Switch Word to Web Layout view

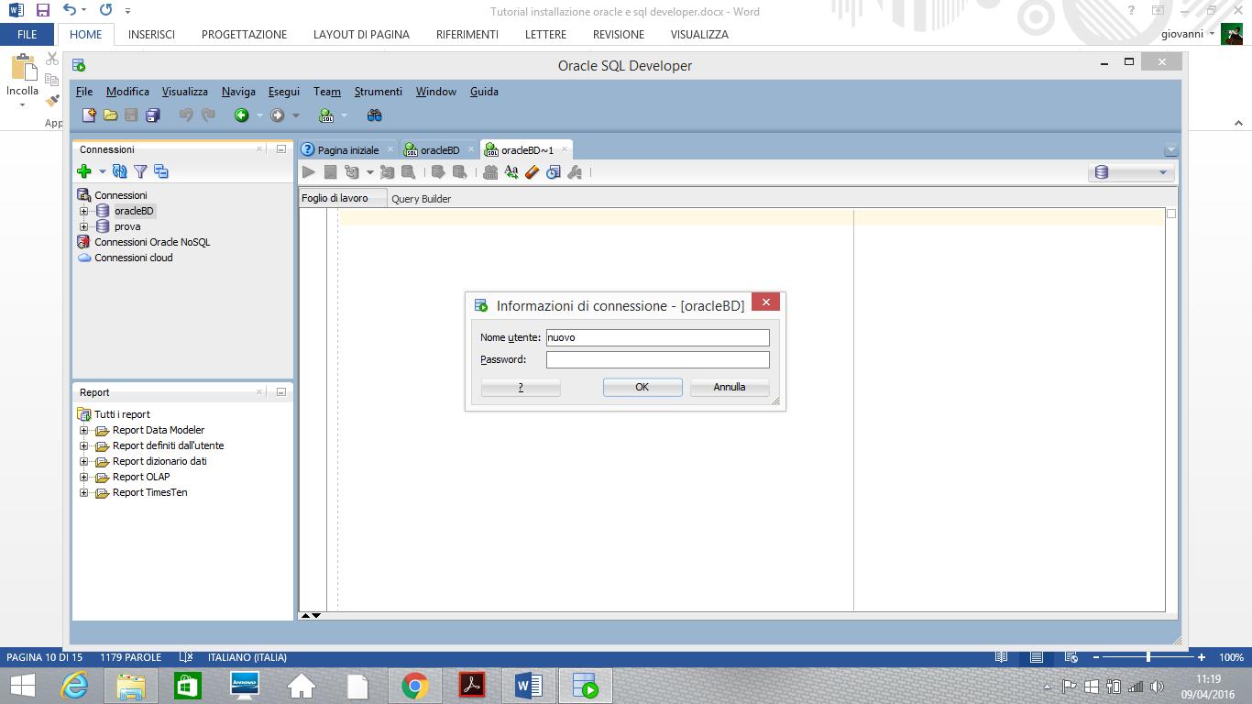tap(1071, 657)
